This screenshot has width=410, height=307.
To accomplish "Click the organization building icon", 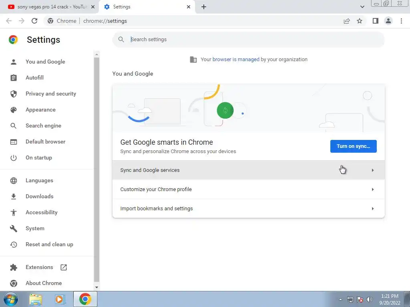I will pyautogui.click(x=193, y=60).
